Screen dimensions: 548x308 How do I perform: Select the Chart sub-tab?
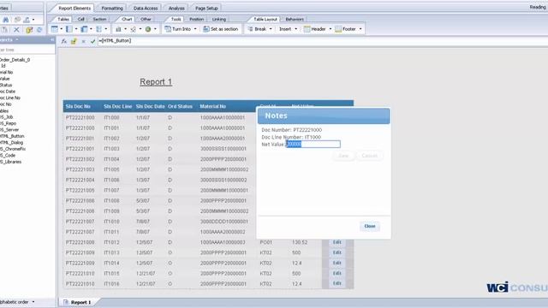127,19
